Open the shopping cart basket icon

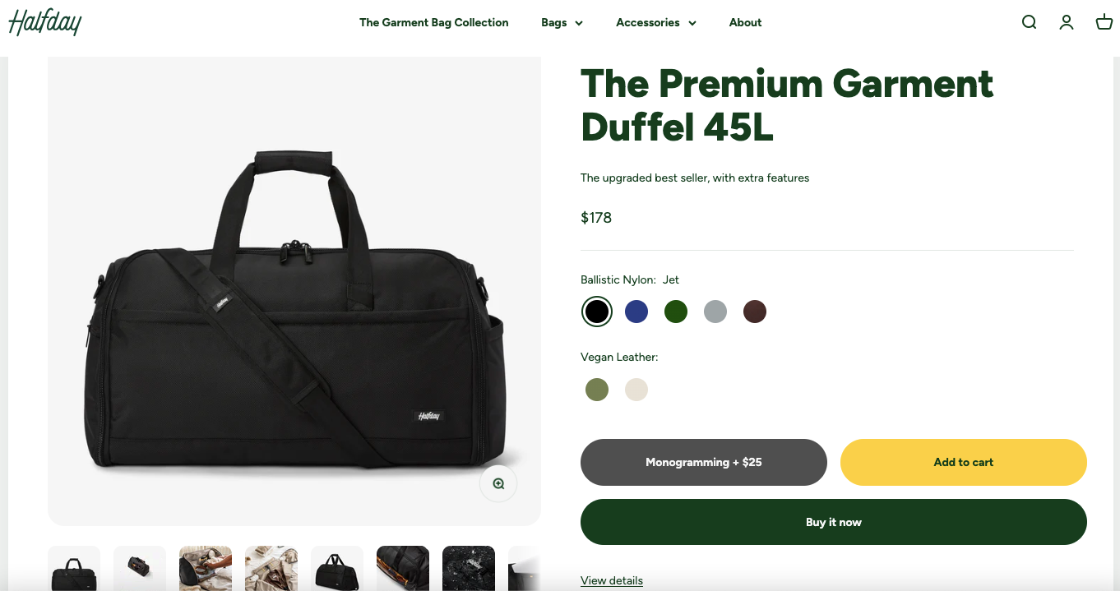click(x=1104, y=22)
